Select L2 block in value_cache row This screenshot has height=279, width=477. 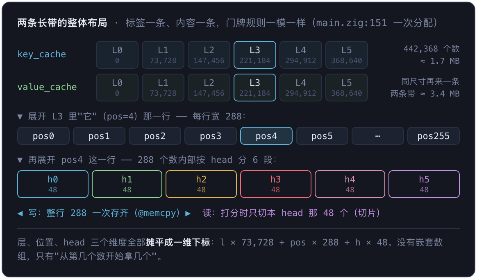209,88
